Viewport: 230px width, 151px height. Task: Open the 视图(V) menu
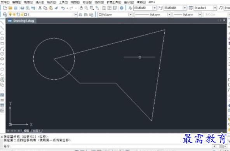pyautogui.click(x=28, y=2)
